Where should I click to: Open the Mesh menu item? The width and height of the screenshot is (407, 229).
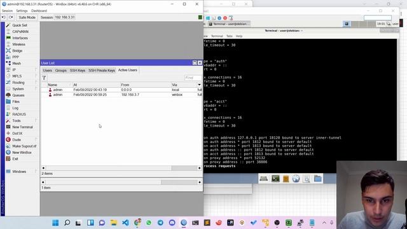17,64
